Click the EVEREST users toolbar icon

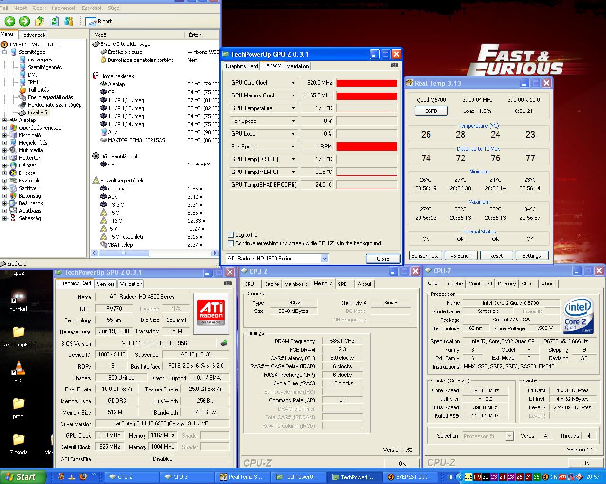(69, 21)
